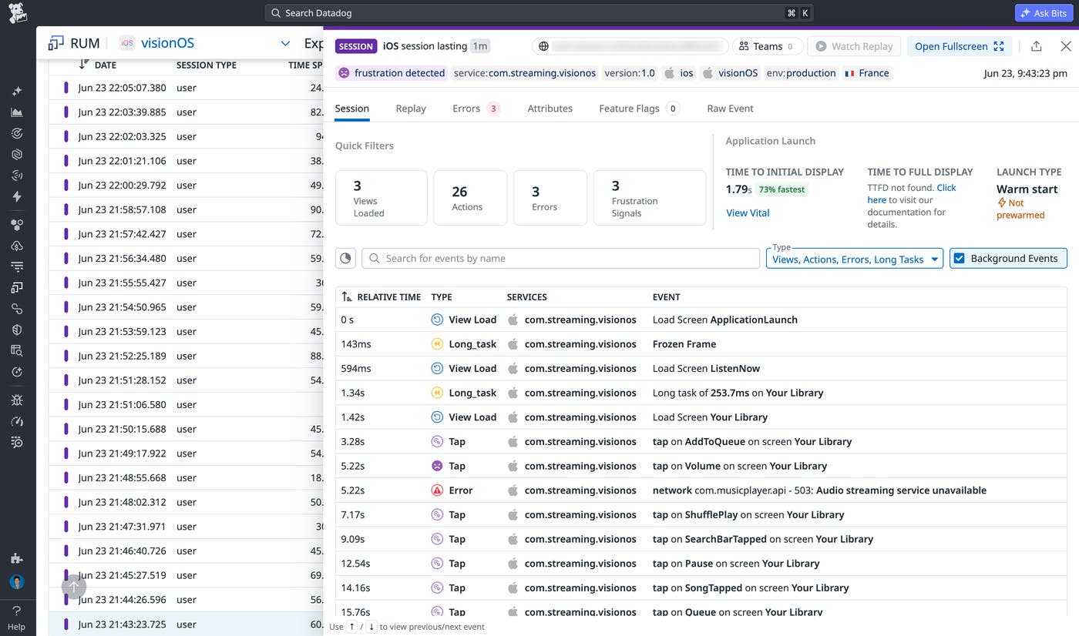Image resolution: width=1079 pixels, height=636 pixels.
Task: Open the tap on AddToQueue event
Action: pos(701,441)
